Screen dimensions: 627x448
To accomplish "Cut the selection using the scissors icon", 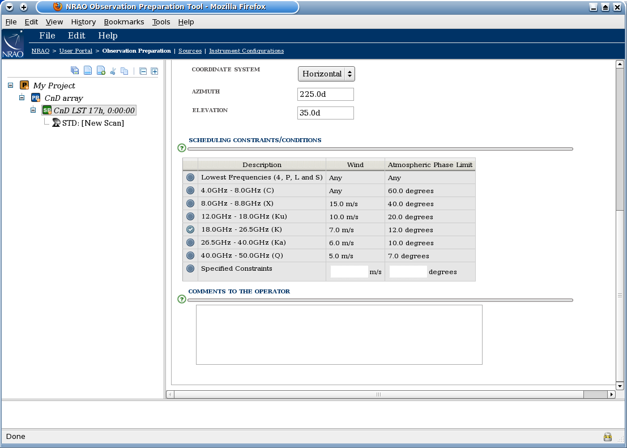I will [113, 70].
